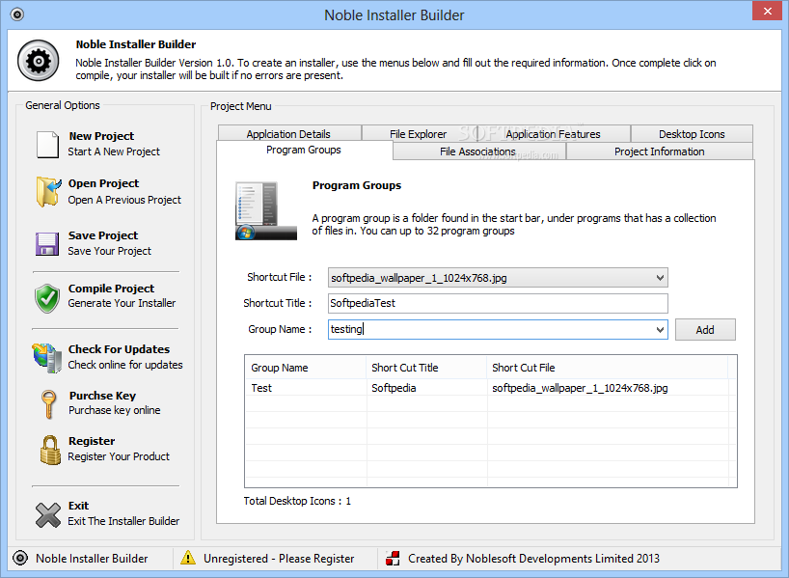Viewport: 789px width, 578px height.
Task: Click the Short Cut File column header
Action: pyautogui.click(x=608, y=368)
